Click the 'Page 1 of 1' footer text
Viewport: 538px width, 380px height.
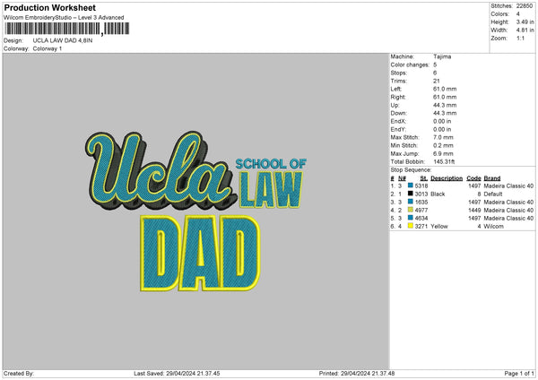(519, 373)
